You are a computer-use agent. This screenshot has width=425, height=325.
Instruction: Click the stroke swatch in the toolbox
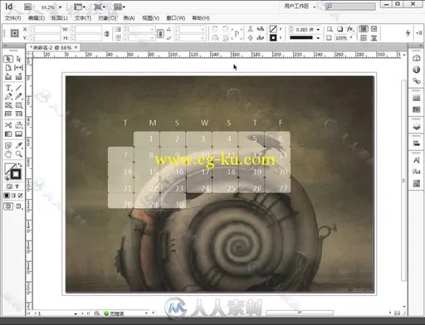[16, 174]
